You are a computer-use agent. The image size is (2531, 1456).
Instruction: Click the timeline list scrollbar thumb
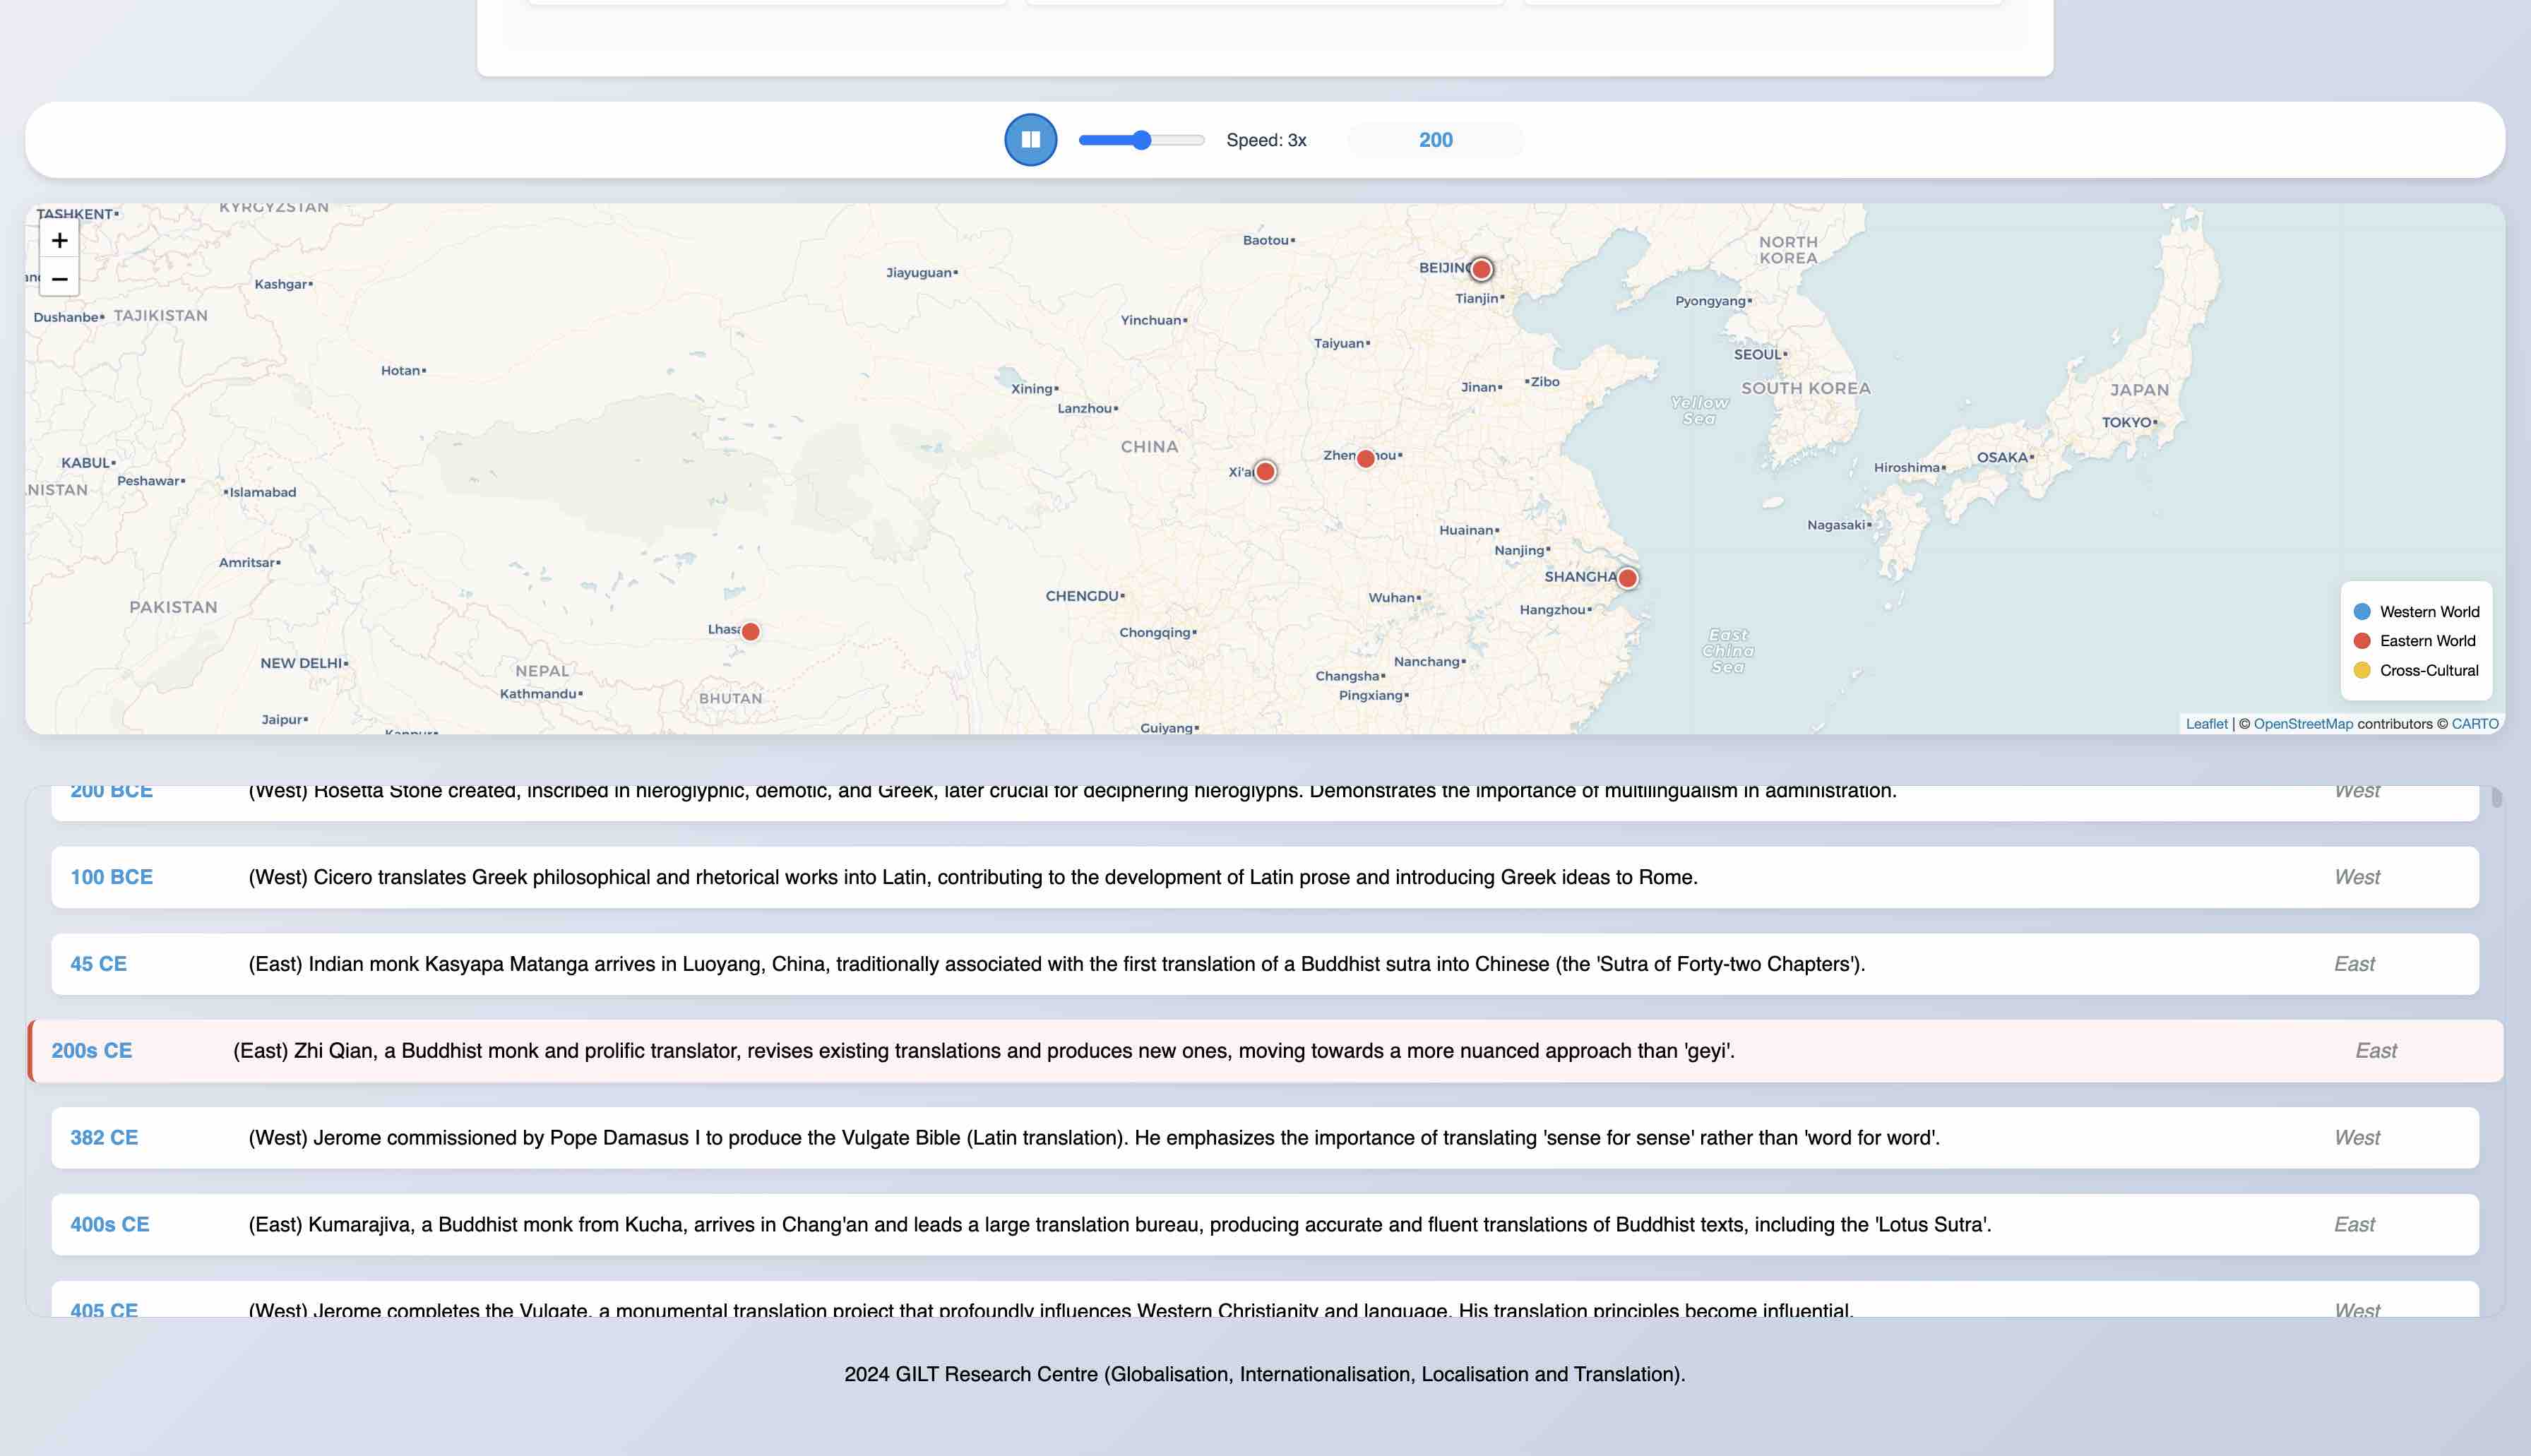2496,797
